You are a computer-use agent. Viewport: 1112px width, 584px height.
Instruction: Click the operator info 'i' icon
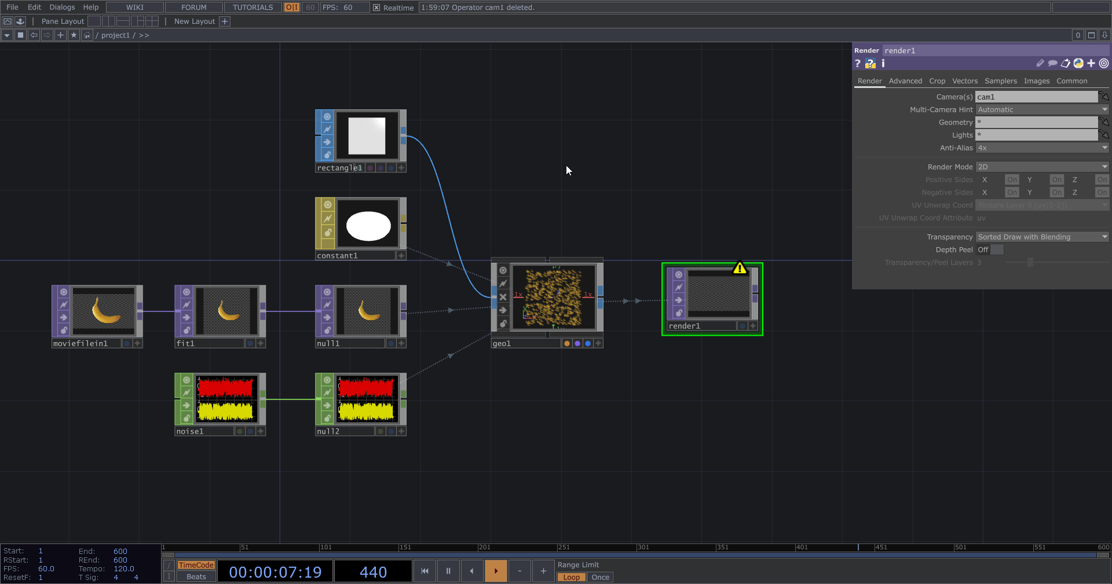[x=883, y=64]
